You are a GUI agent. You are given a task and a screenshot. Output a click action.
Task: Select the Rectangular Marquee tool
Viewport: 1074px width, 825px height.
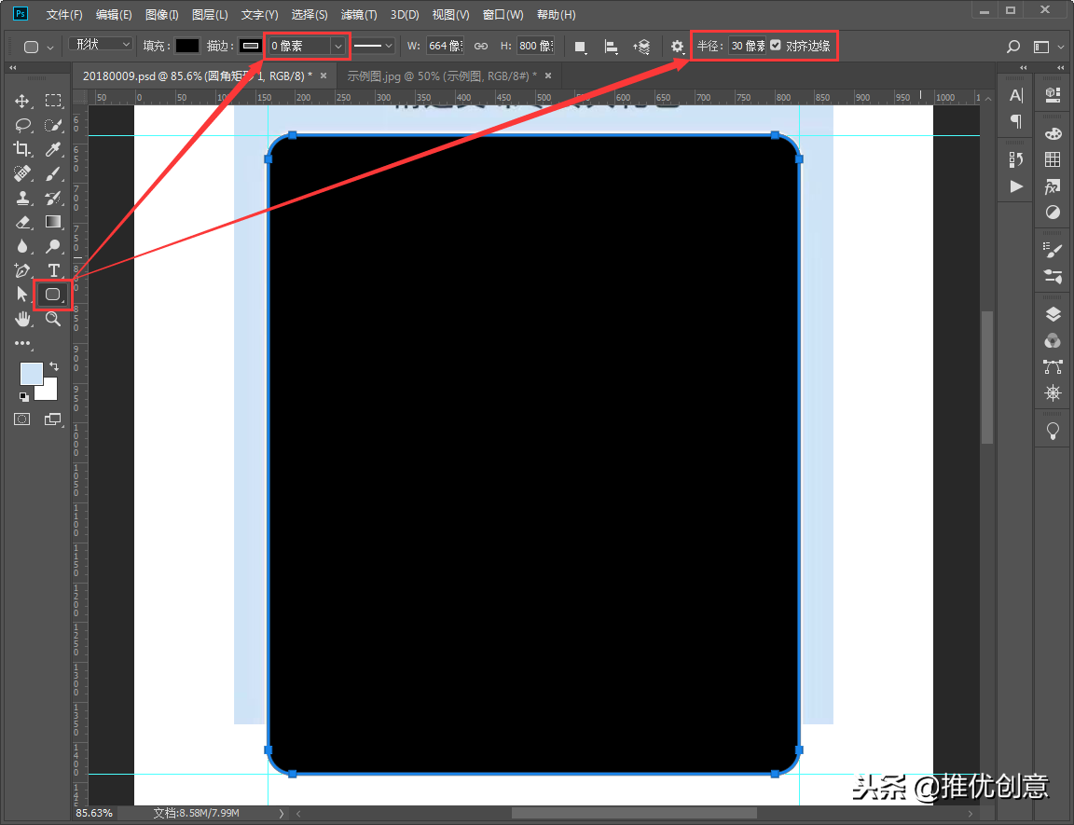click(x=53, y=101)
